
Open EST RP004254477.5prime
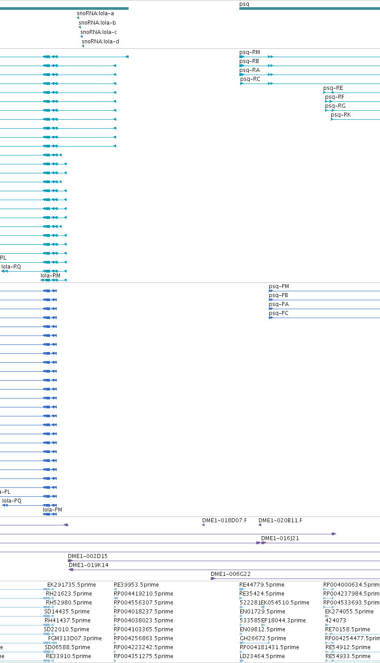[x=352, y=638]
